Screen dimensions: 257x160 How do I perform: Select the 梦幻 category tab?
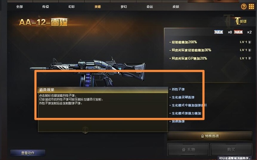[124, 7]
